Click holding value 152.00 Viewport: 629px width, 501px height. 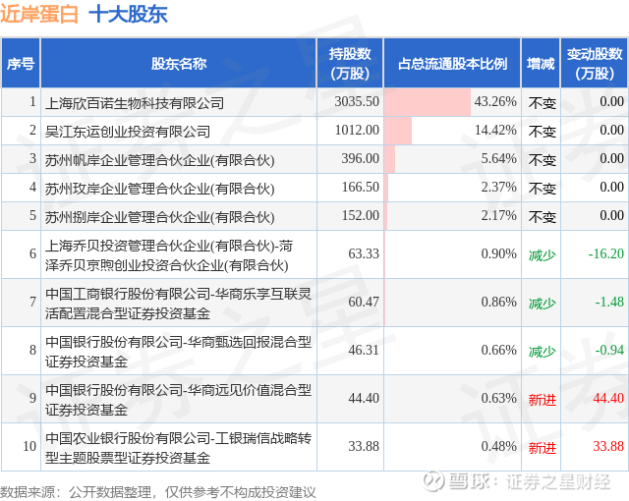coord(361,215)
